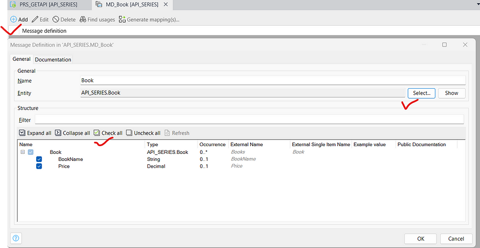Click the Delete toolbar icon
The height and width of the screenshot is (248, 480).
[x=55, y=20]
